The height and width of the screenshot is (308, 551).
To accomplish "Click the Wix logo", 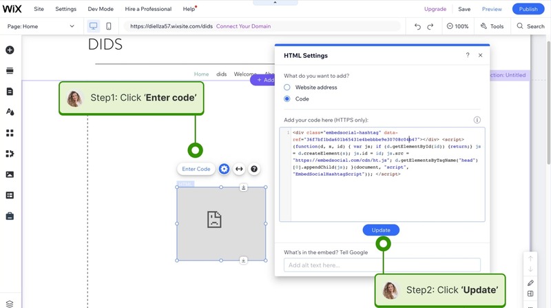I will [x=12, y=9].
